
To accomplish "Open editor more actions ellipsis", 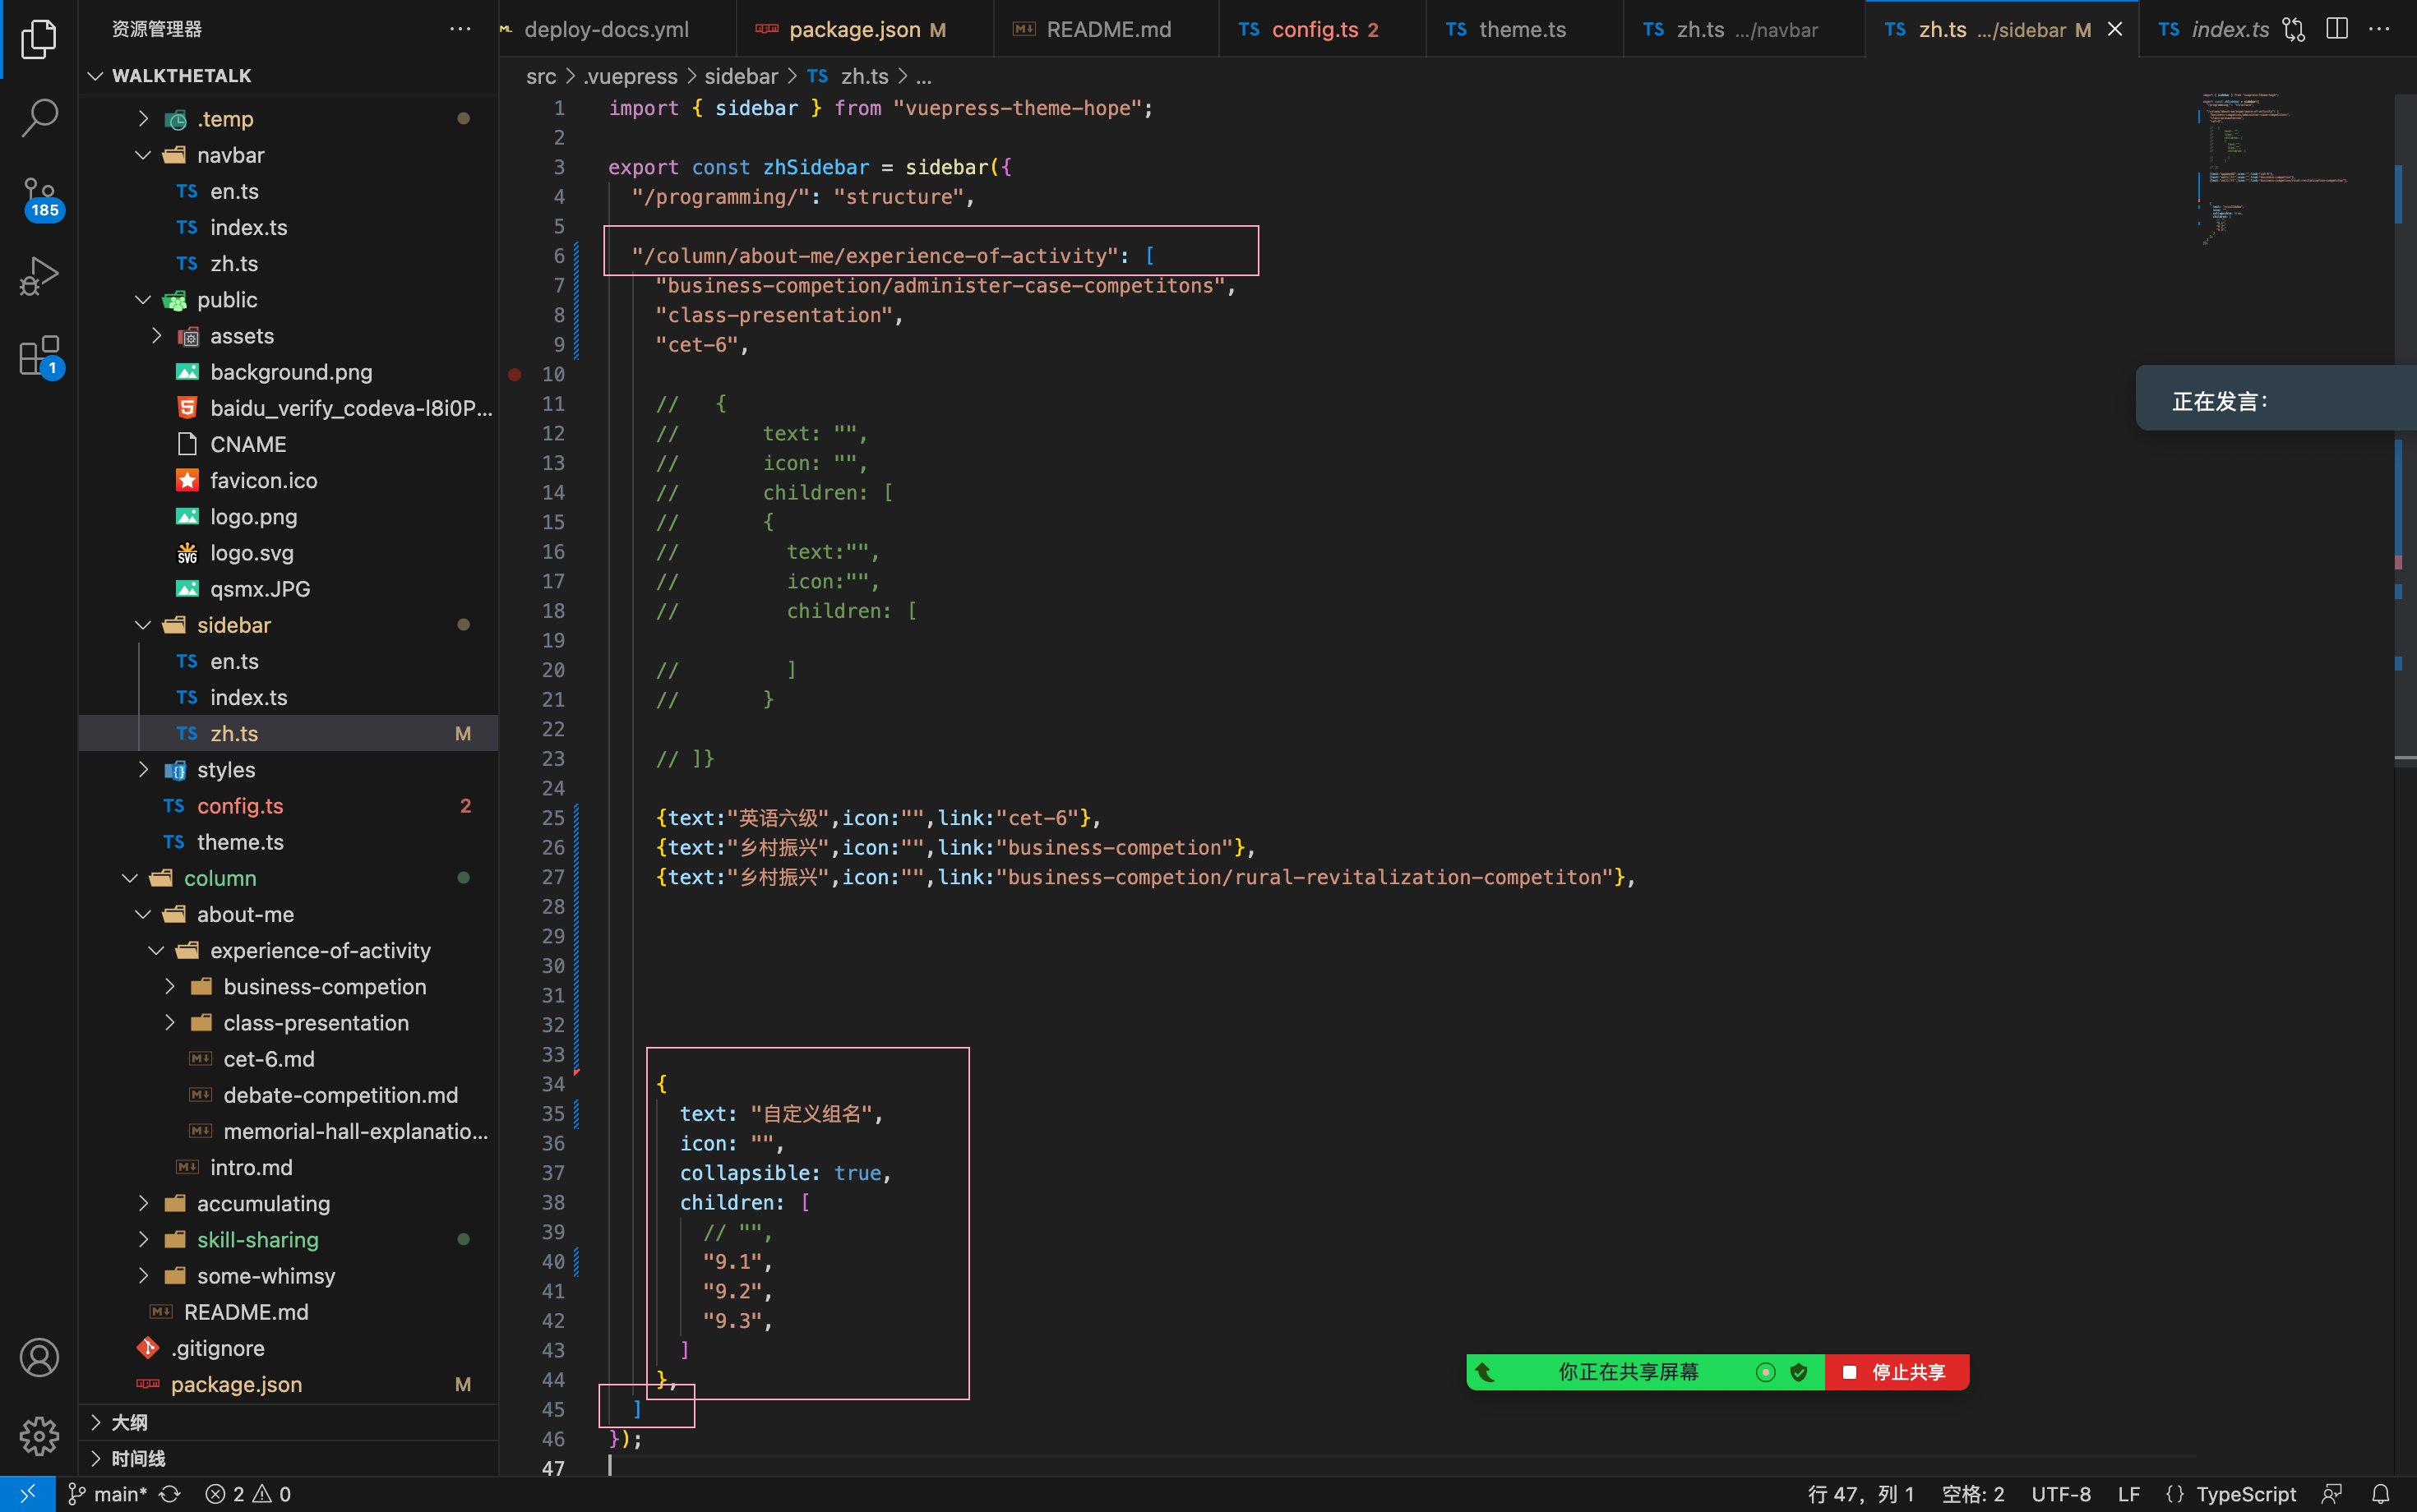I will pyautogui.click(x=2380, y=29).
